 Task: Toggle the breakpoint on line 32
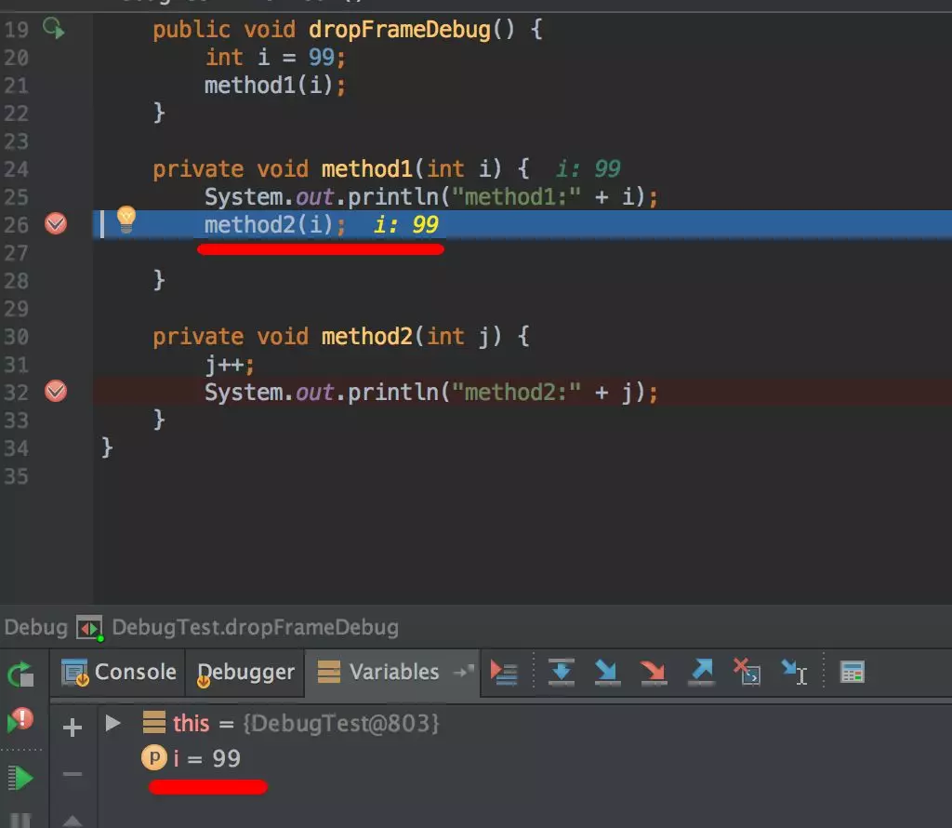[56, 392]
